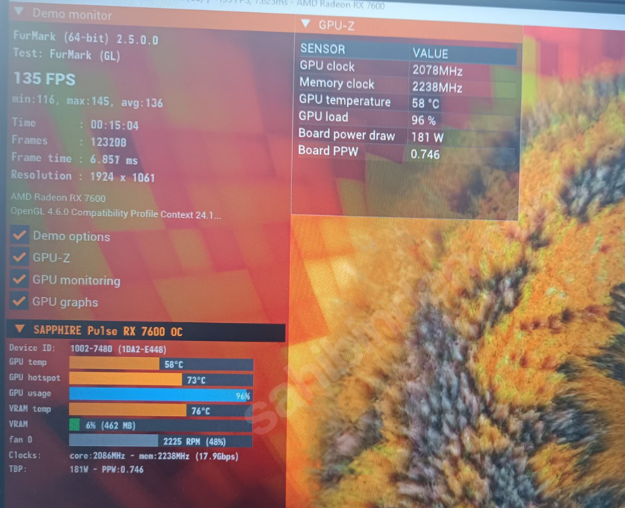Toggle the GPU monitoring checkbox
Image resolution: width=625 pixels, height=508 pixels.
[x=19, y=278]
